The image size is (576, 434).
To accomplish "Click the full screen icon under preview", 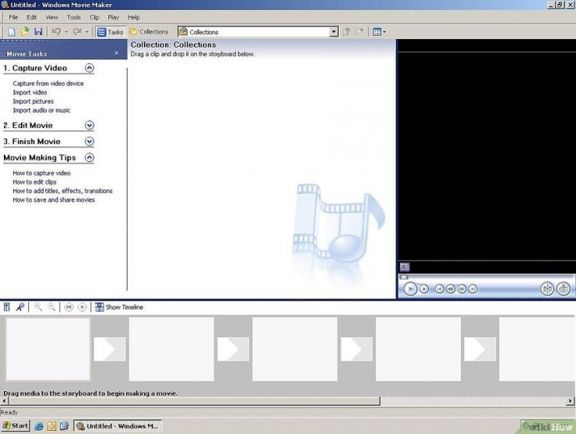I will (x=405, y=267).
